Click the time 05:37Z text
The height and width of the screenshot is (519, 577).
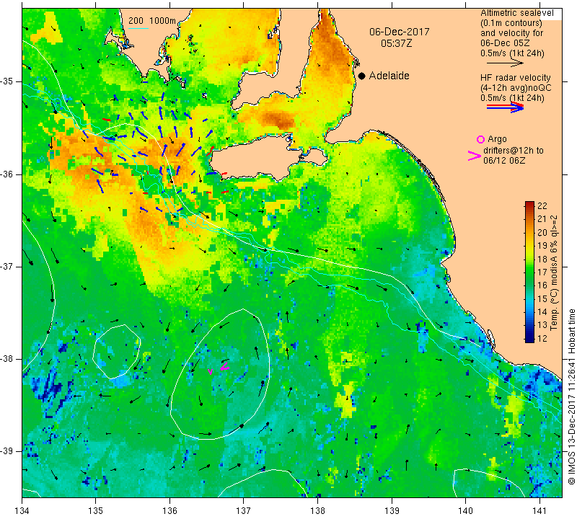[x=396, y=43]
